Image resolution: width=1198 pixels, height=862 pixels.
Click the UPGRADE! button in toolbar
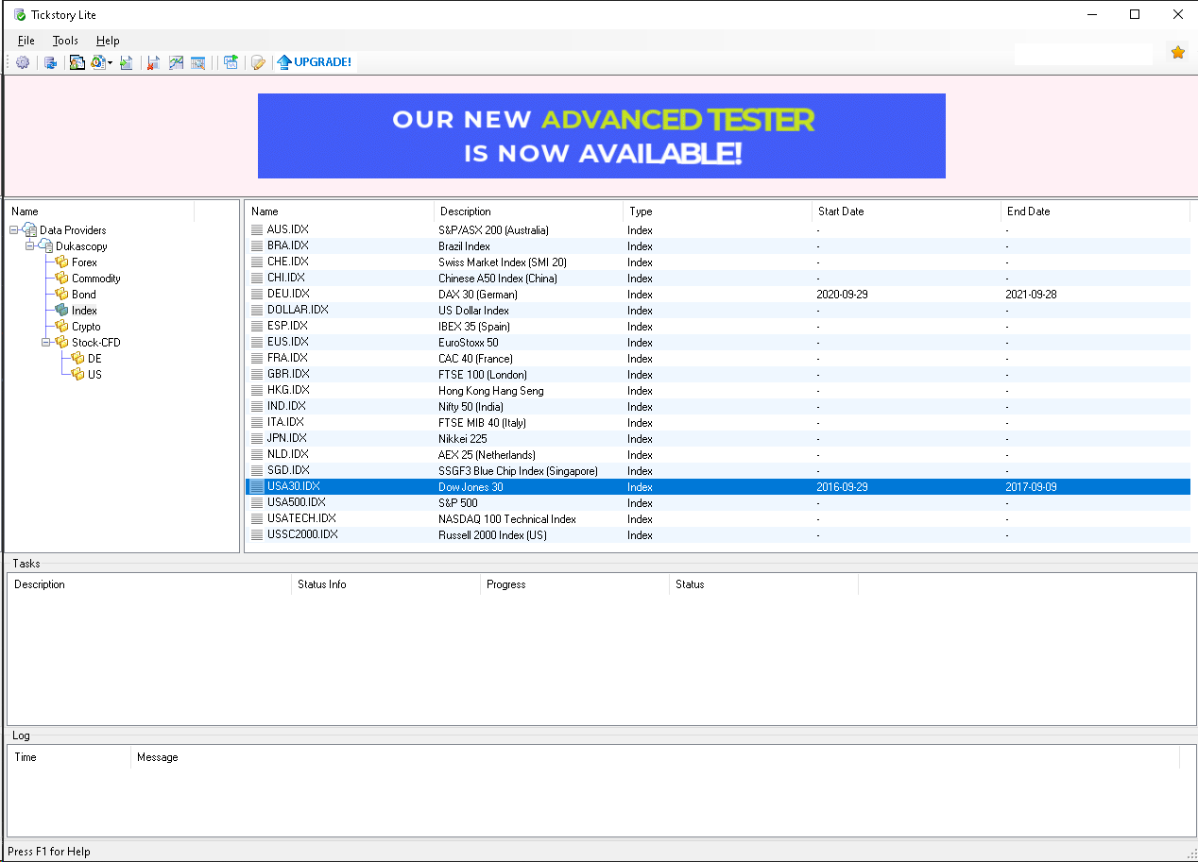point(315,62)
